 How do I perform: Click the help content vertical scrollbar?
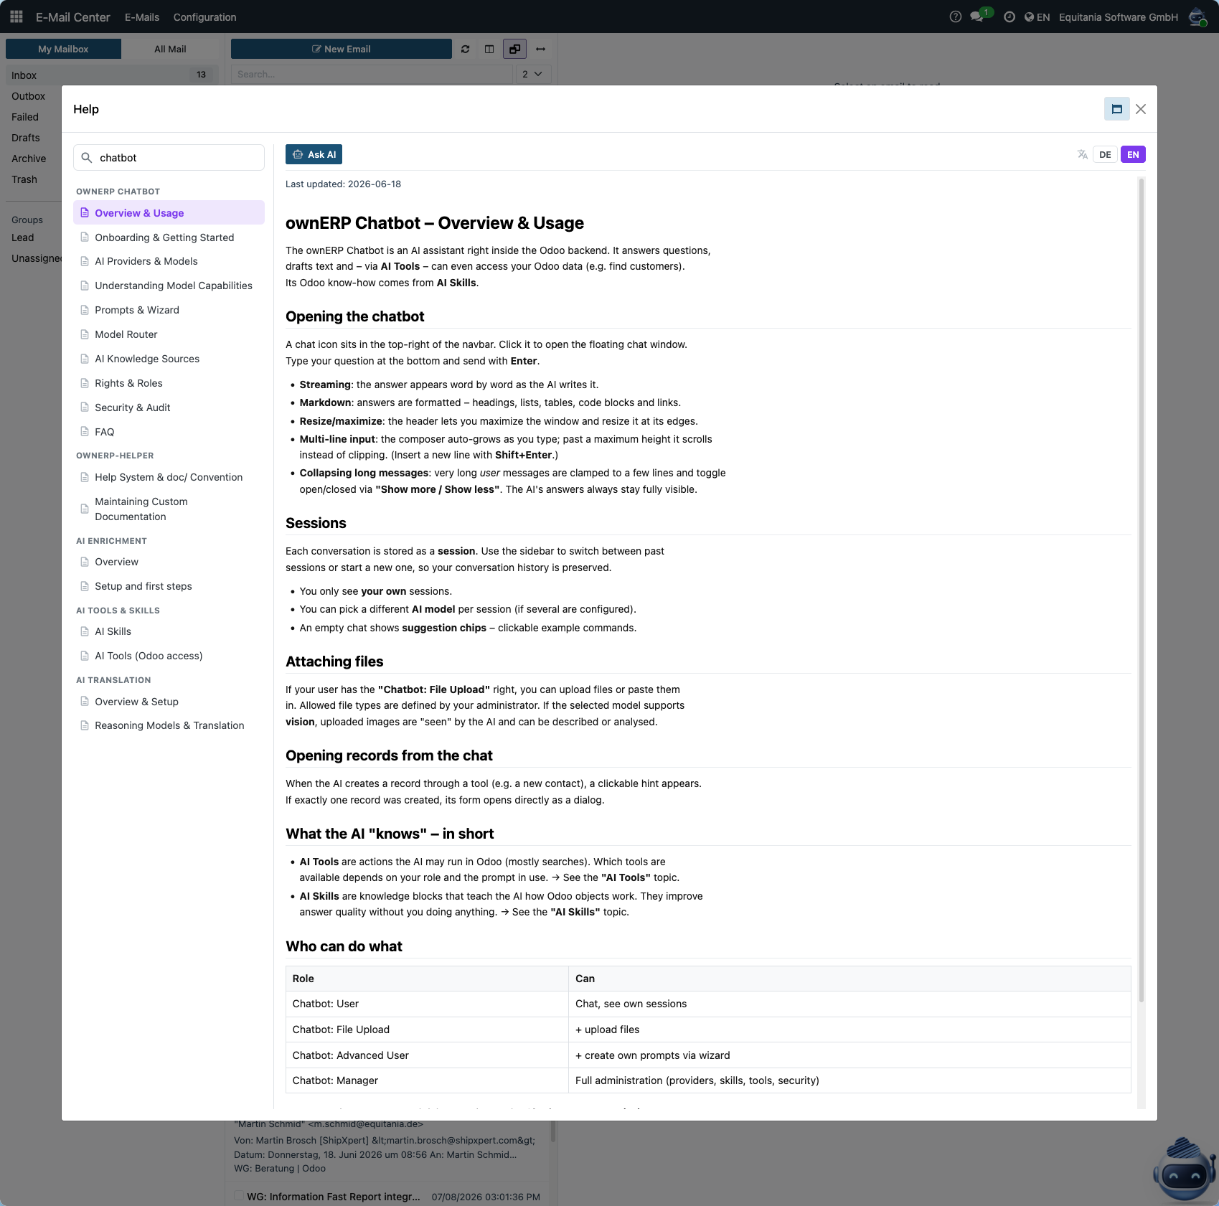pos(1141,590)
